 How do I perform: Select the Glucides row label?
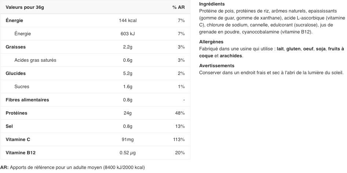click(x=16, y=73)
